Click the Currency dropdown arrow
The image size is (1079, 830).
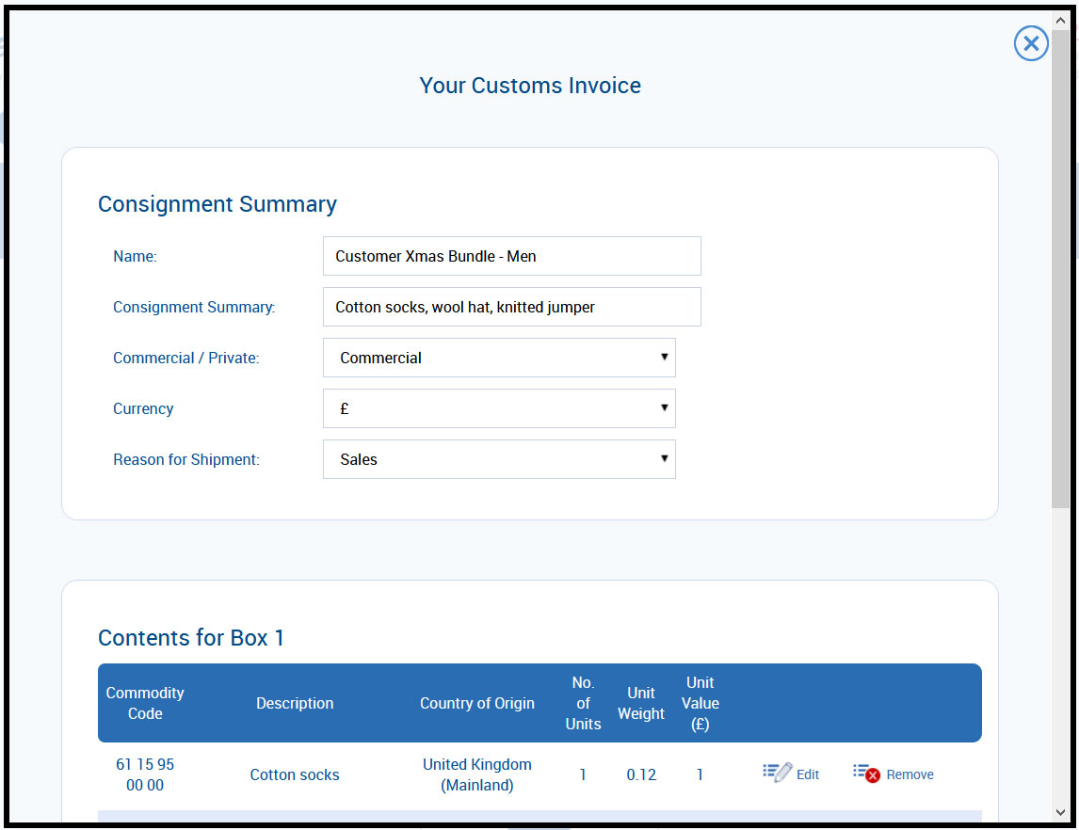point(666,408)
